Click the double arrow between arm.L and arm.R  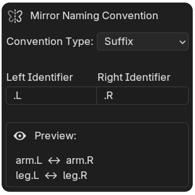click(x=54, y=160)
